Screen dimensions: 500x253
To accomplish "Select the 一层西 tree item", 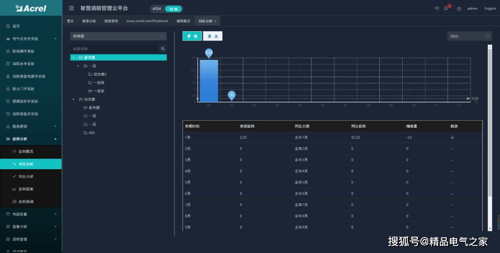I will click(99, 82).
